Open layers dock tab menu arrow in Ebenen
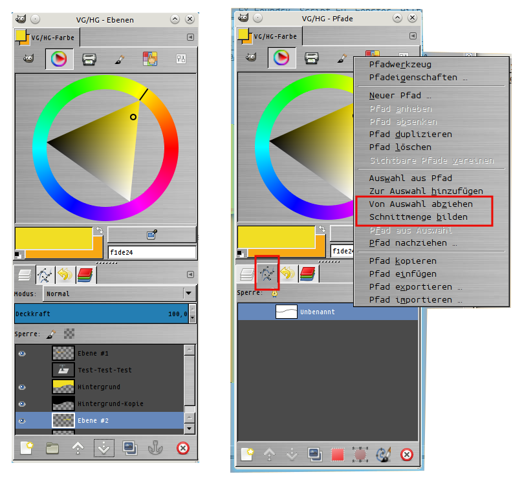Image resolution: width=522 pixels, height=483 pixels. 190,274
